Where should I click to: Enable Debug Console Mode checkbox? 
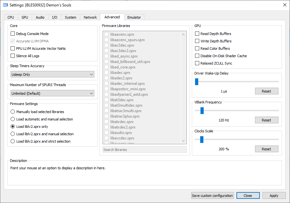13,34
